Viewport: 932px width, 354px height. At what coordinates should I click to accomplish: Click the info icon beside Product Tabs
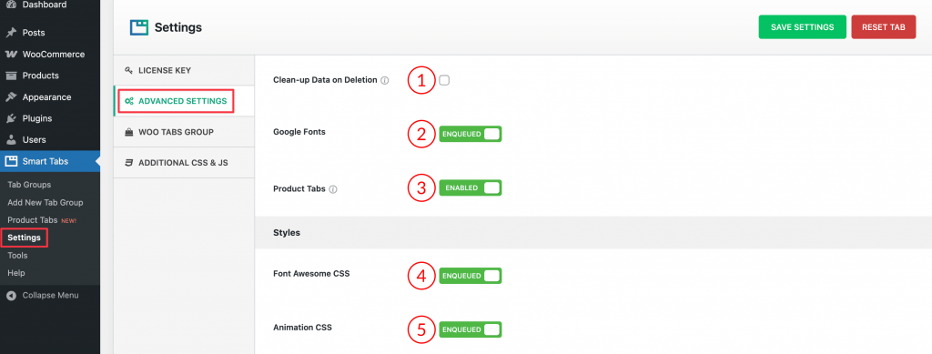point(333,189)
